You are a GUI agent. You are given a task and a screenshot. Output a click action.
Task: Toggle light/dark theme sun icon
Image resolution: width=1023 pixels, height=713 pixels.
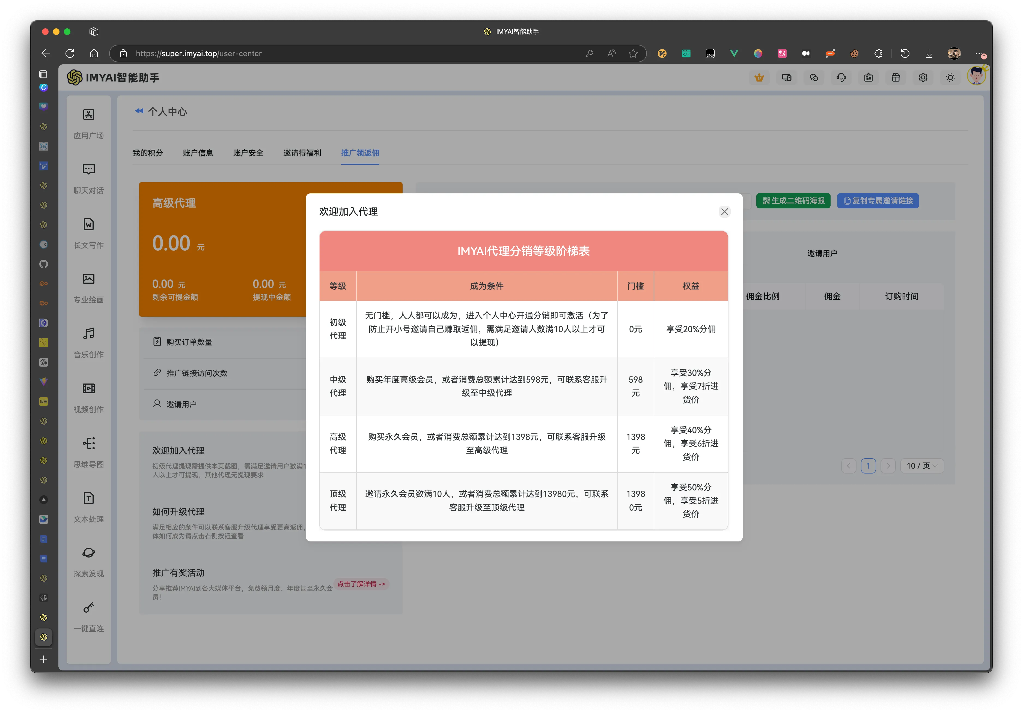point(950,77)
